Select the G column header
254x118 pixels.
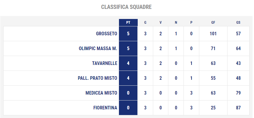(145, 23)
